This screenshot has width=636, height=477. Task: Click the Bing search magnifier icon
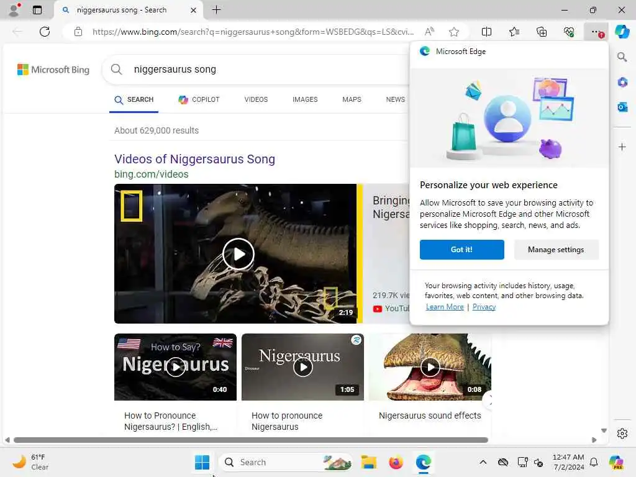116,70
